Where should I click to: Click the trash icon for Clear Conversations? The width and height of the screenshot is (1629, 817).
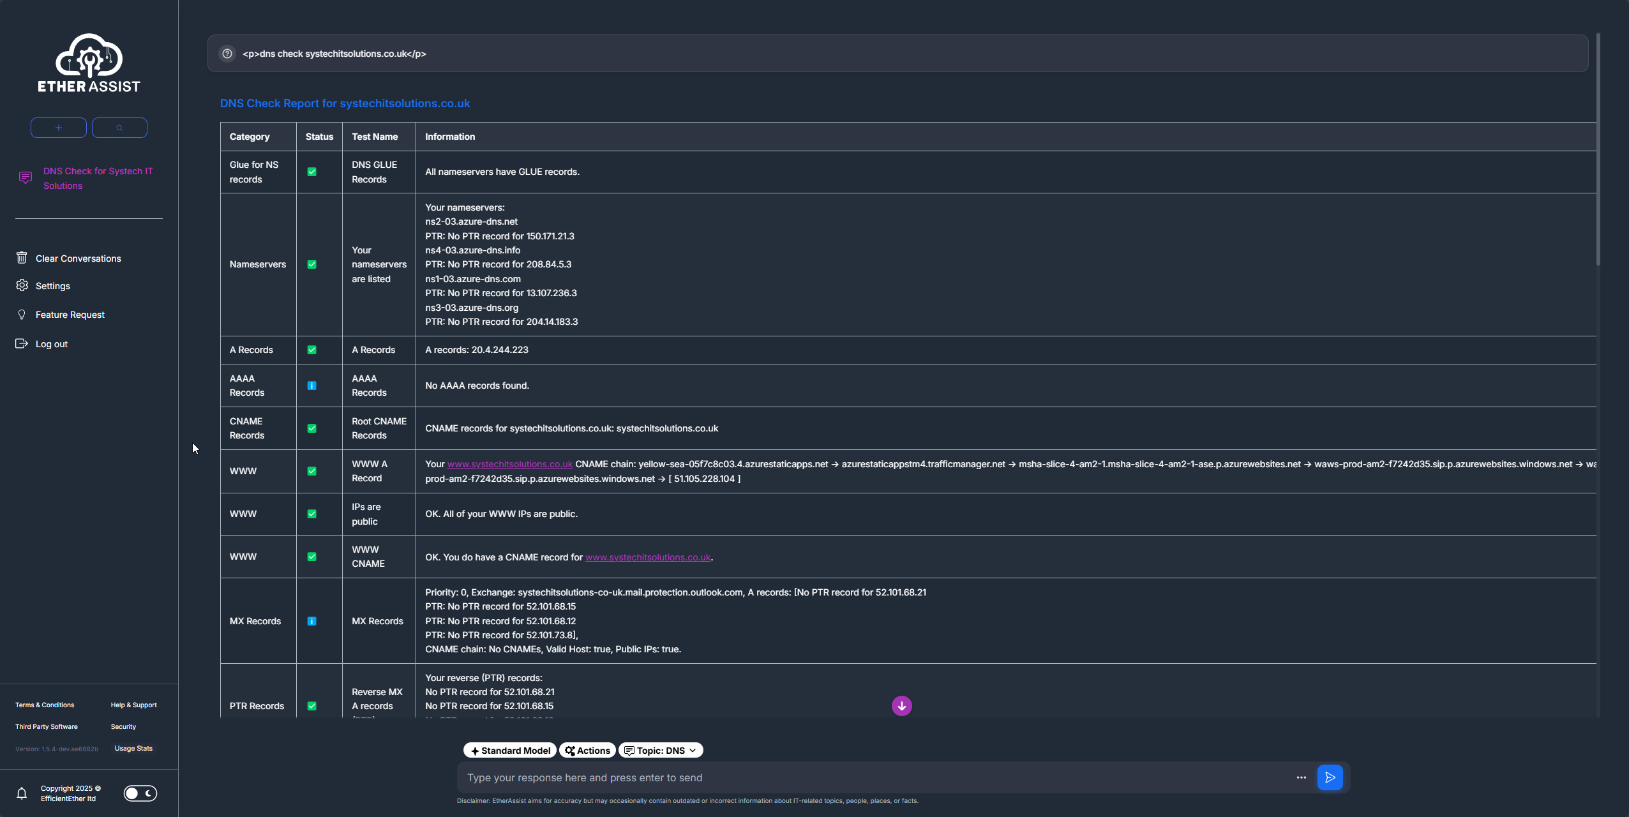[x=22, y=258]
